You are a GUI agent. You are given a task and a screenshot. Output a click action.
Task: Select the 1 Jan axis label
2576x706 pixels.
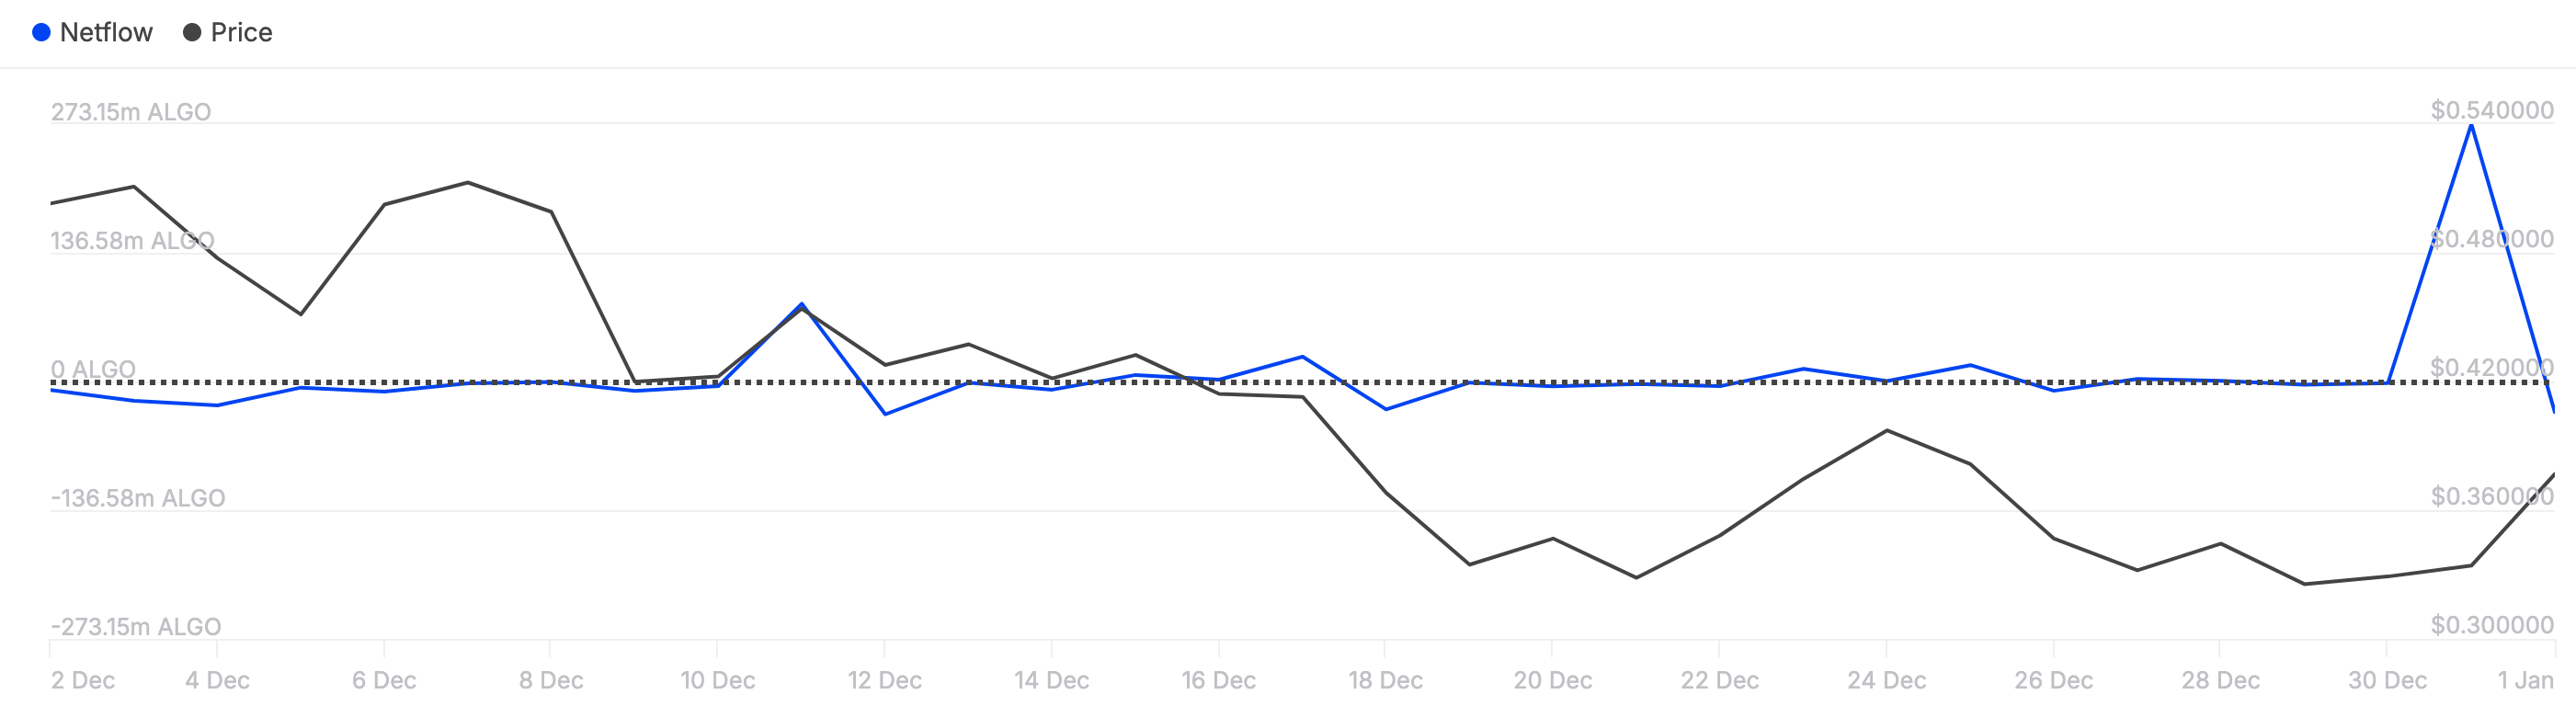pos(2525,680)
